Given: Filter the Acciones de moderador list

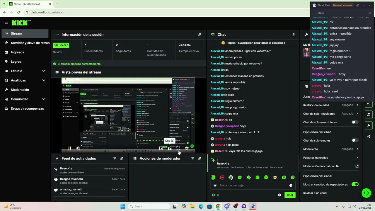Looking at the screenshot, I should (192, 159).
